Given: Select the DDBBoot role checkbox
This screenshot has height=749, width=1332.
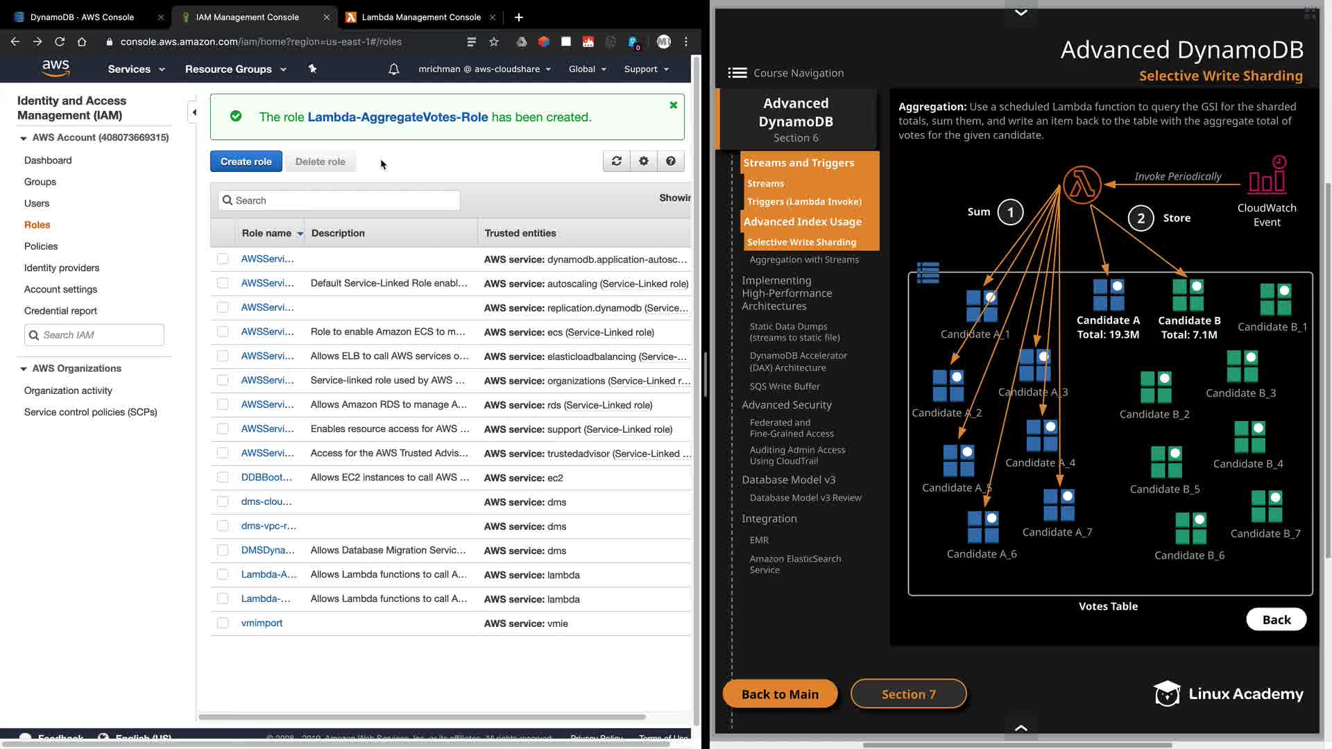Looking at the screenshot, I should tap(223, 477).
